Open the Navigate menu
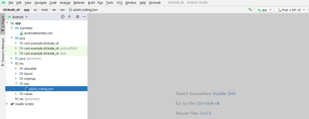The width and height of the screenshot is (309, 119). [x=40, y=3]
